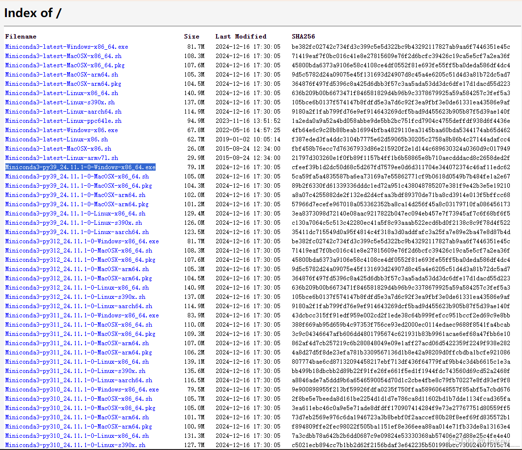
Task: Click Miniconda3-py310_24.11.1-0-MacOSX-arm64.sh link
Action: pyautogui.click(x=77, y=417)
